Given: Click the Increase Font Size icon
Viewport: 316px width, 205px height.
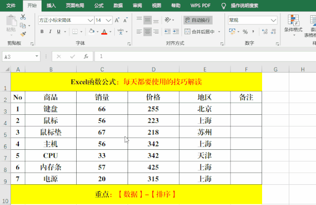Looking at the screenshot, I should 116,20.
